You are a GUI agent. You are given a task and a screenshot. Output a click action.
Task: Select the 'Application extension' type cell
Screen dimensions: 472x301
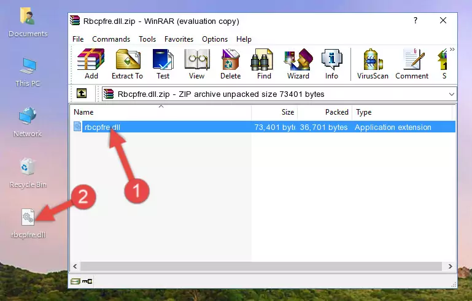coord(393,127)
